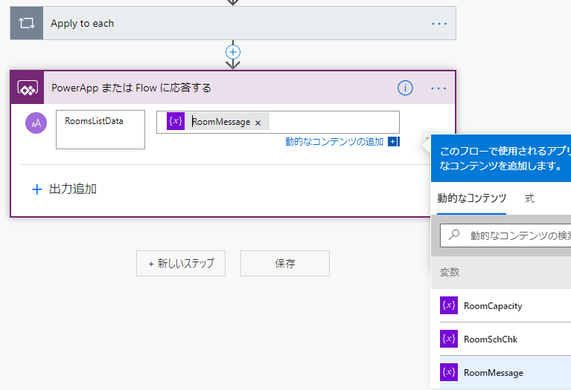
Task: Click inside the RoomMessage value field
Action: 278,122
